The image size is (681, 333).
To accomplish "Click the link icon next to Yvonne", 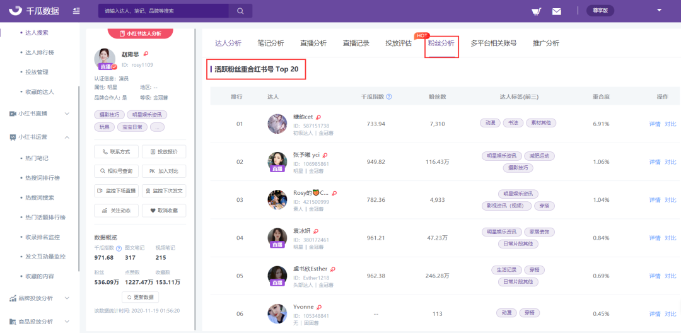I will [x=319, y=307].
